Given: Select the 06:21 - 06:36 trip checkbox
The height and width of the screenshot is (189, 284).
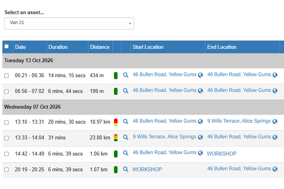Looking at the screenshot, I should click(x=7, y=76).
